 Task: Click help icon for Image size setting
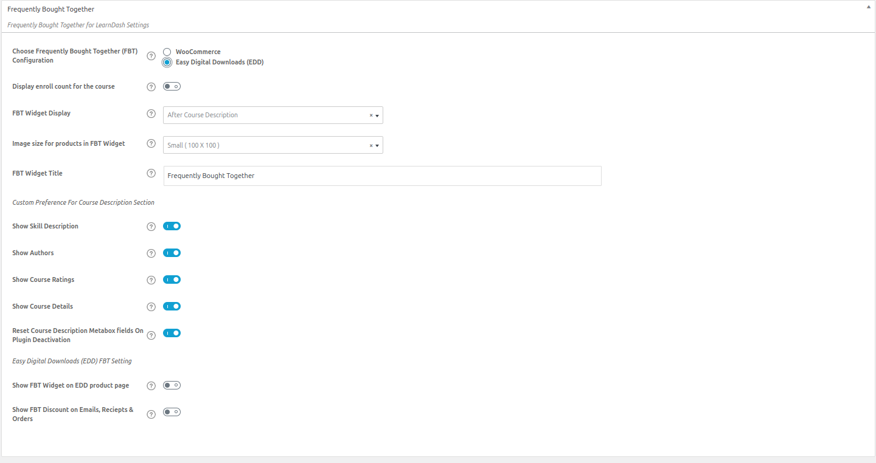[151, 144]
